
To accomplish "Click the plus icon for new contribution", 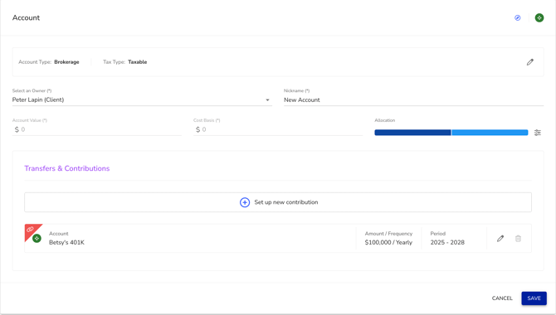I will click(245, 202).
